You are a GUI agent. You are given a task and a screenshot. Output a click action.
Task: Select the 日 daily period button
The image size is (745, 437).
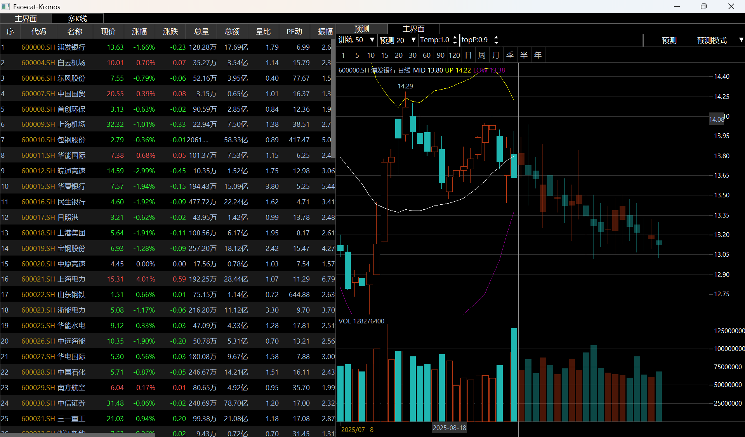pos(468,55)
